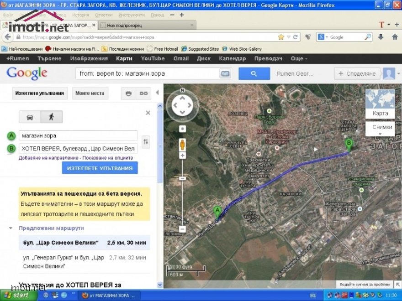Click Най-посещавани bookmark
This screenshot has width=402, height=301.
(22, 49)
